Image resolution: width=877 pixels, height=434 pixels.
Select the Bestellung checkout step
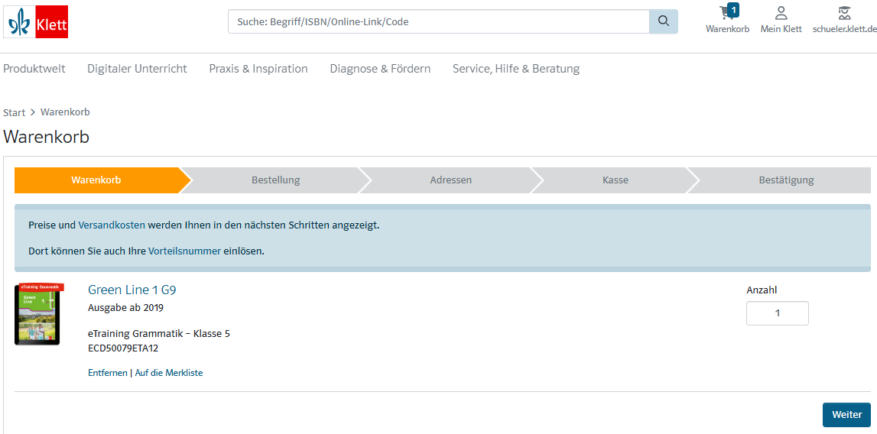(x=276, y=180)
